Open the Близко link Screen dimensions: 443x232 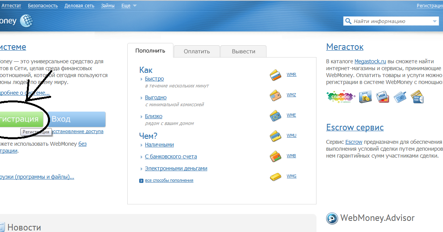pyautogui.click(x=154, y=116)
